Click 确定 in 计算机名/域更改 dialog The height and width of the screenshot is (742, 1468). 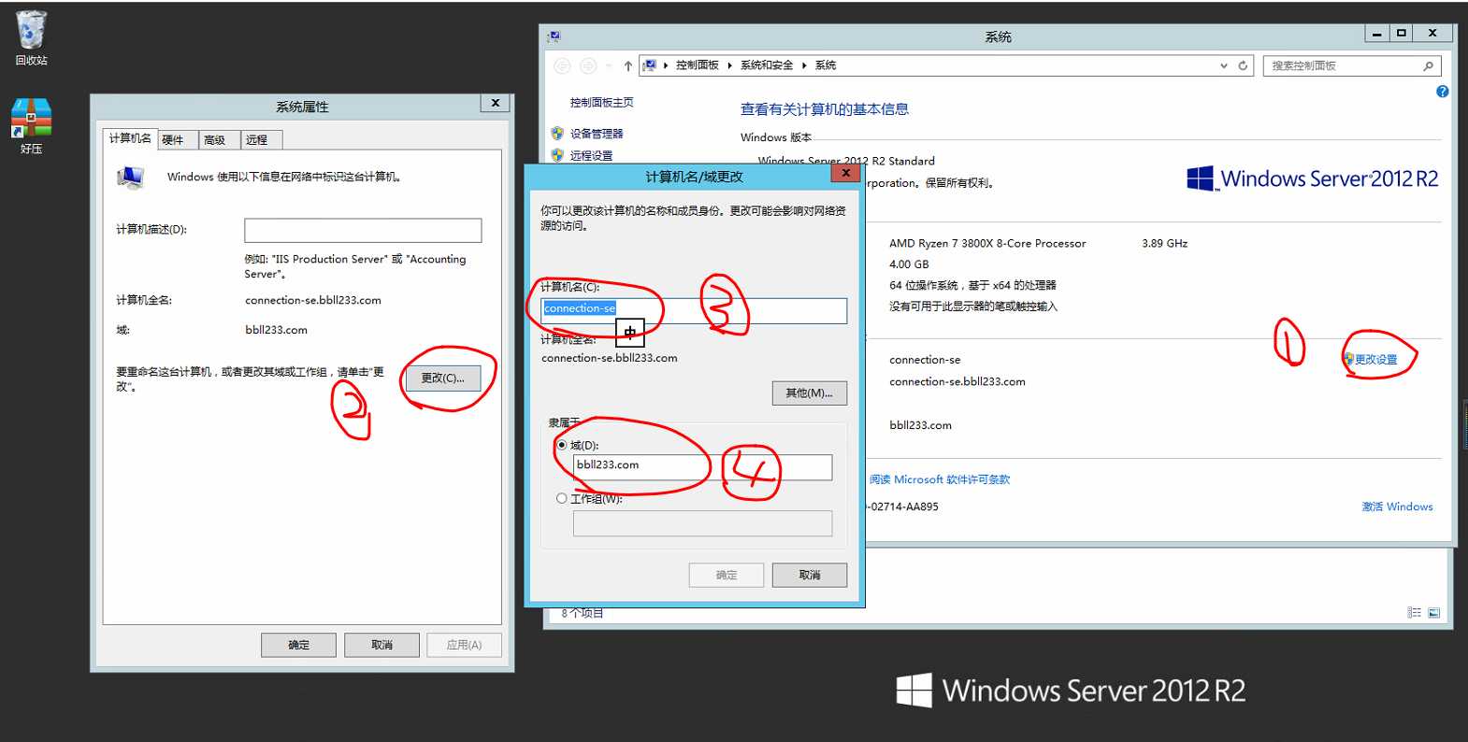726,576
